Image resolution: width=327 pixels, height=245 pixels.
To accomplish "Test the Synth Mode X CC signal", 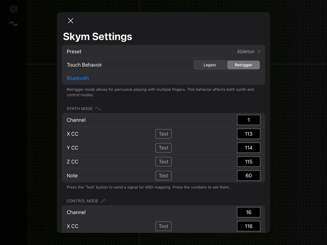I will click(x=163, y=134).
